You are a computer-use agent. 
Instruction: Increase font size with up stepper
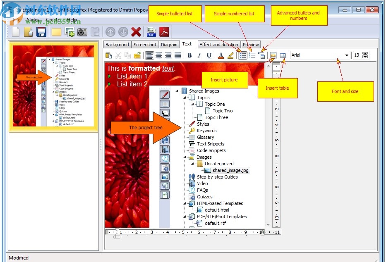click(365, 54)
